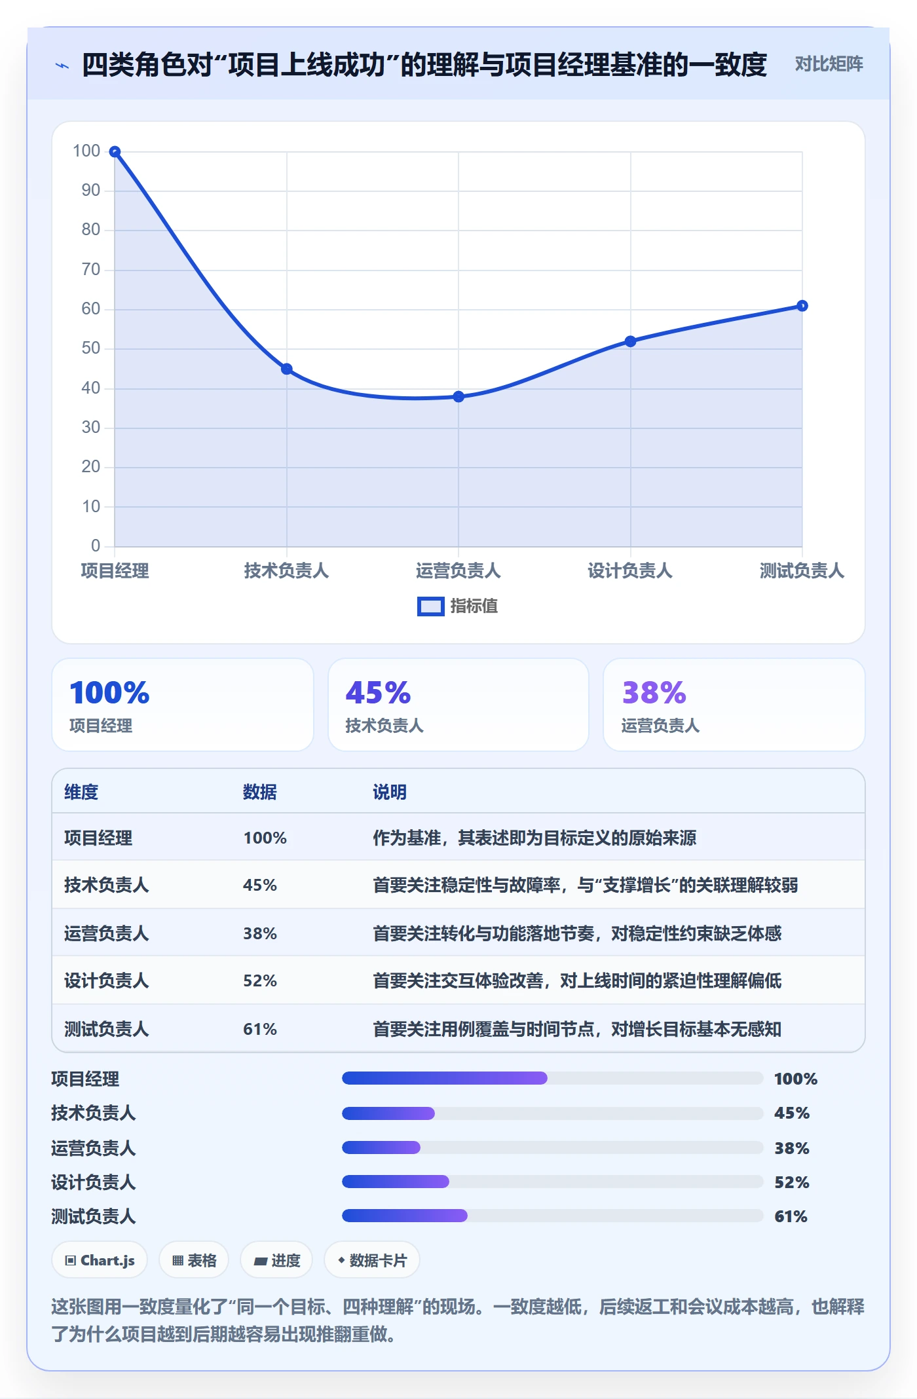Click the 数据 column header

260,792
